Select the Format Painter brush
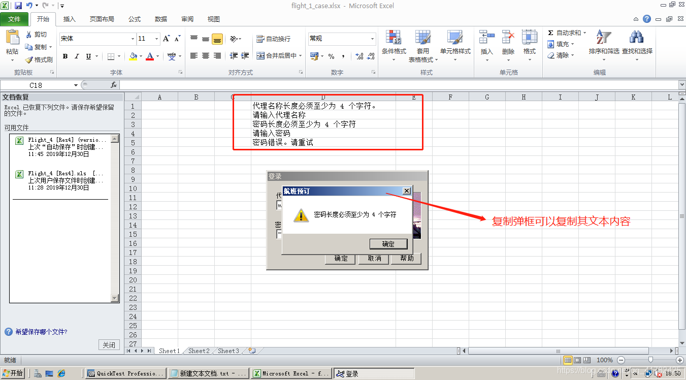Viewport: 686px width, 380px height. 28,59
